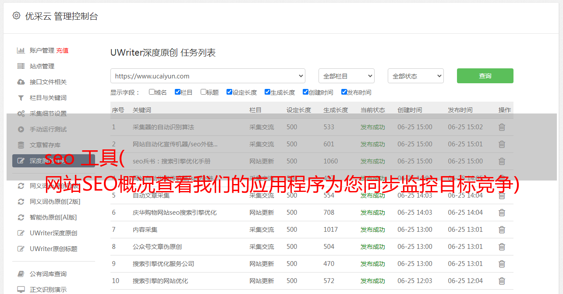This screenshot has height=294, width=563.
Task: Enable the 域名 field checkbox
Action: click(x=152, y=92)
